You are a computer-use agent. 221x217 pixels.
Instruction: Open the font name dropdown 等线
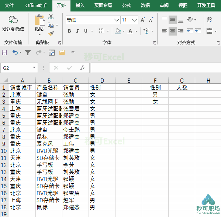[117, 20]
